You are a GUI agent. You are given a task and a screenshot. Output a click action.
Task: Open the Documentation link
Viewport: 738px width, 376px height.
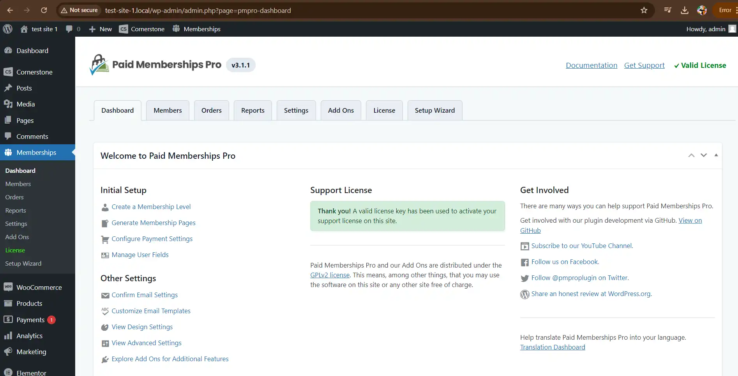tap(591, 65)
